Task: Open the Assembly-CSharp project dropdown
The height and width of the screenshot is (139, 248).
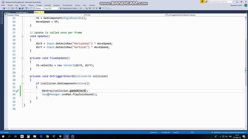Action: [45, 15]
